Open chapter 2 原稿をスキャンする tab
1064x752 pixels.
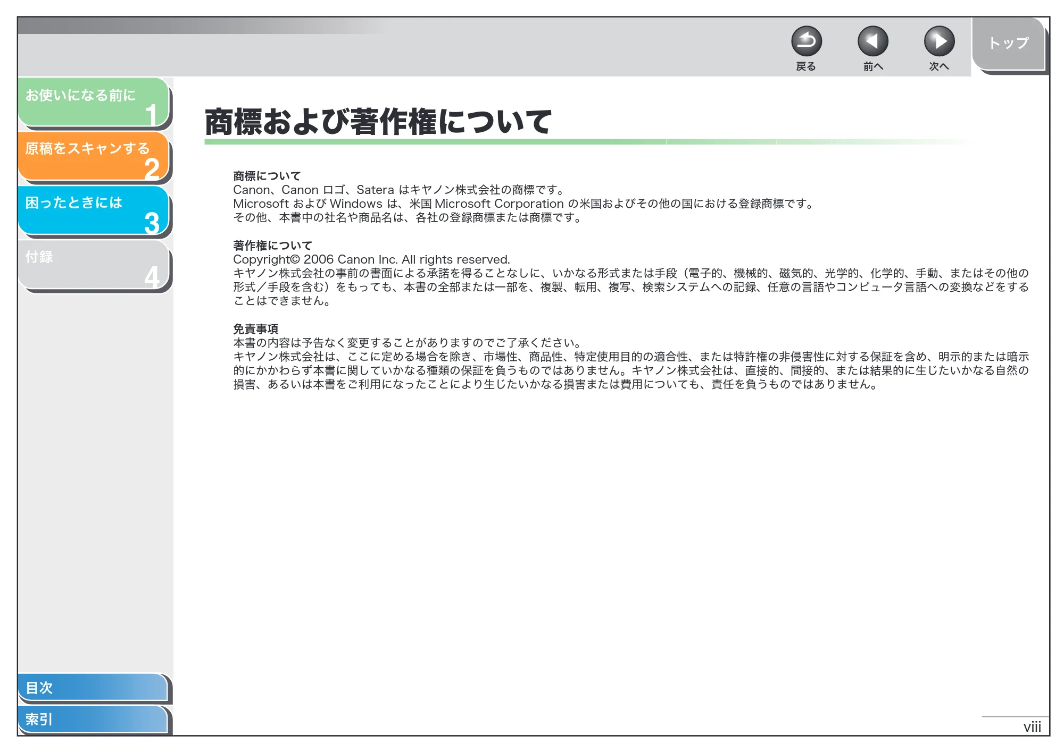tap(94, 156)
